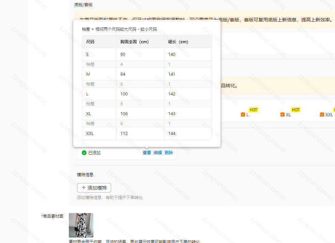Click the HOT badge above size XL

pyautogui.click(x=296, y=110)
